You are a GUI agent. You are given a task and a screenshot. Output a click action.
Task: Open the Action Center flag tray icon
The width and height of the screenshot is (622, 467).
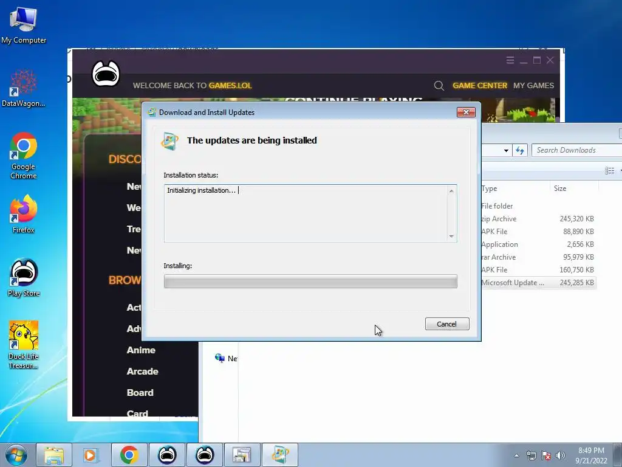546,455
